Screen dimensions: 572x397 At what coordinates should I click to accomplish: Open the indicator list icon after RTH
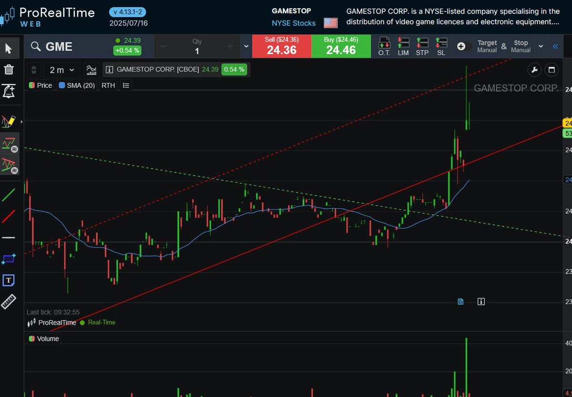(126, 85)
